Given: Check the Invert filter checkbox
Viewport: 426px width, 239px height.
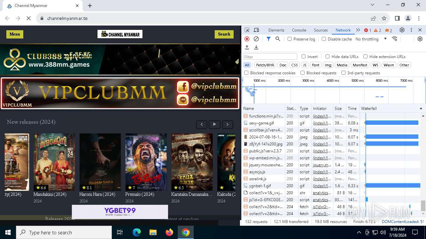Looking at the screenshot, I should coord(304,56).
